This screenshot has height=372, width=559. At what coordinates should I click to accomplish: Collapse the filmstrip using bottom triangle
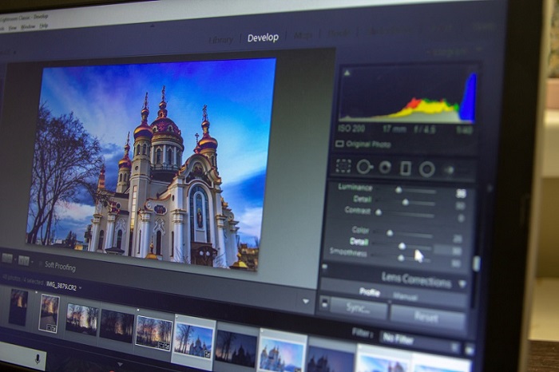(120, 365)
